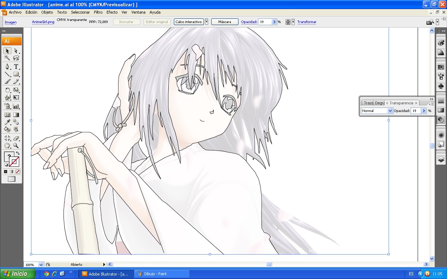Viewport: 447px width, 279px height.
Task: Set paint mode to Gradient
Action: click(x=12, y=172)
